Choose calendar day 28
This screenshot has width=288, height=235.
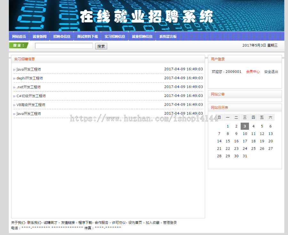pos(219,156)
